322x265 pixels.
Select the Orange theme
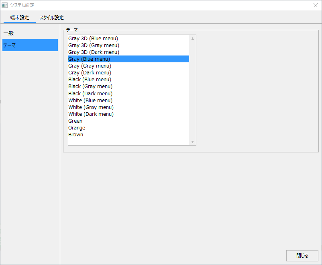pos(77,128)
